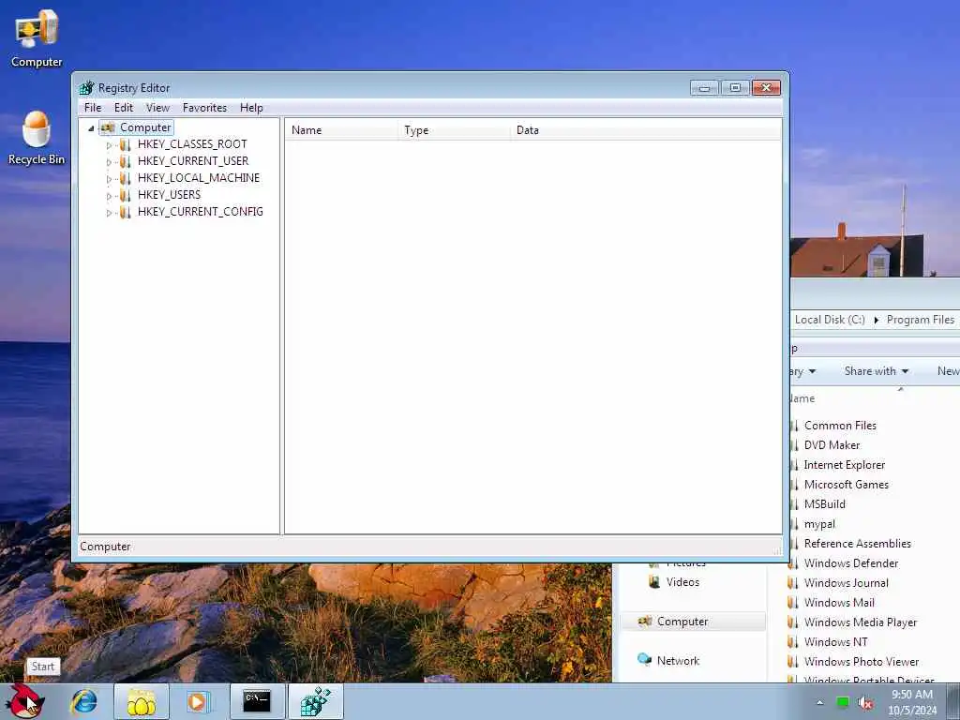
Task: Open the View menu in Registry Editor
Action: pyautogui.click(x=157, y=108)
